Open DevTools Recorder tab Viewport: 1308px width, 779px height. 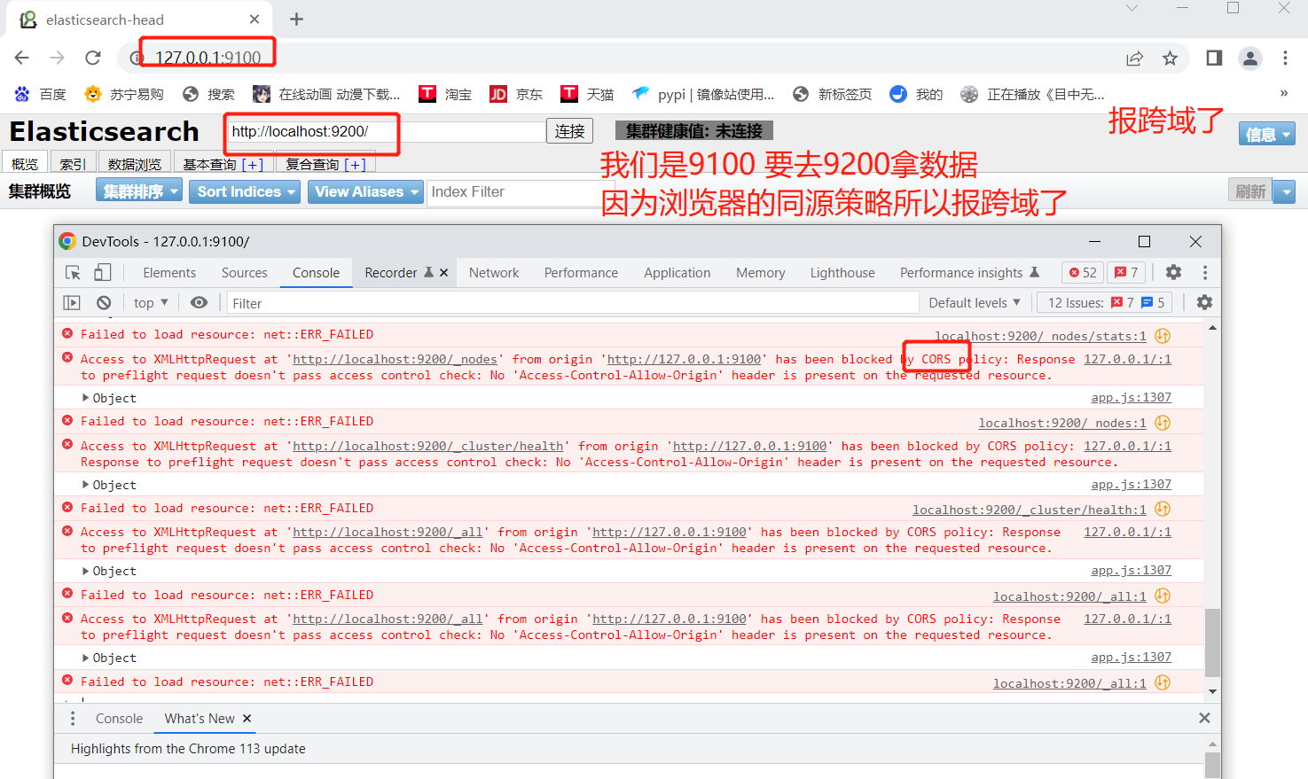click(x=391, y=273)
